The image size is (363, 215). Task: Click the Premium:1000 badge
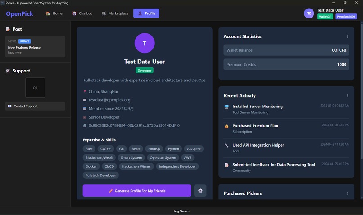(x=346, y=17)
